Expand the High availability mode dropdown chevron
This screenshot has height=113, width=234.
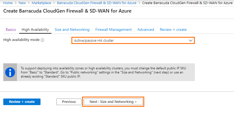(190, 40)
